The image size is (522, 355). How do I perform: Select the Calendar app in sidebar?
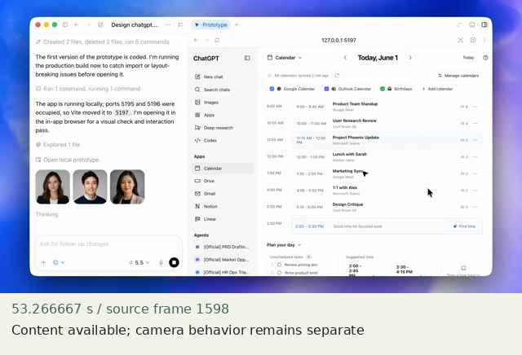click(x=223, y=169)
